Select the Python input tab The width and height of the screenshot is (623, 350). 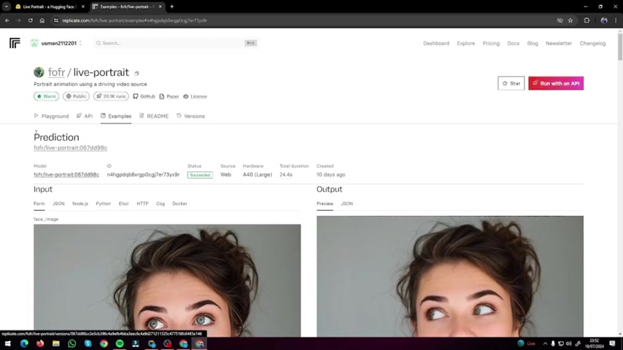point(104,203)
